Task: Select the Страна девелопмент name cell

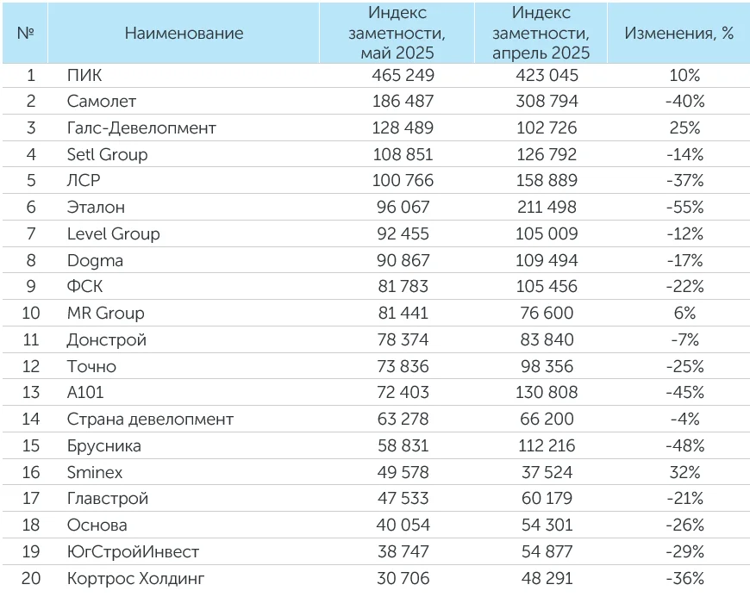Action: tap(150, 420)
